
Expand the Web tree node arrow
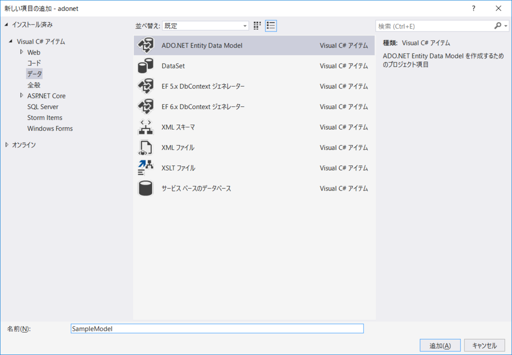pos(21,52)
